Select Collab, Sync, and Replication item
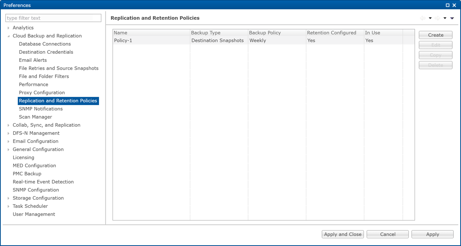The height and width of the screenshot is (246, 461). point(46,125)
